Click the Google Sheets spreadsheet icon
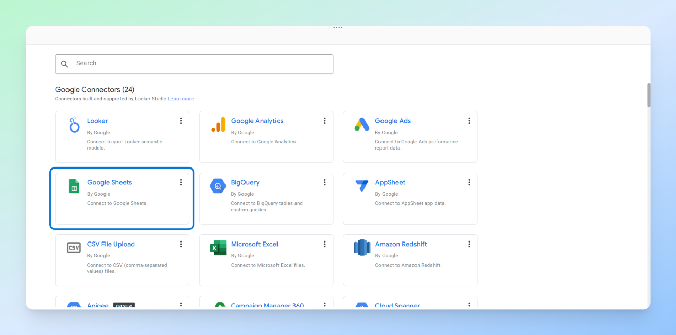The width and height of the screenshot is (676, 335). point(74,187)
